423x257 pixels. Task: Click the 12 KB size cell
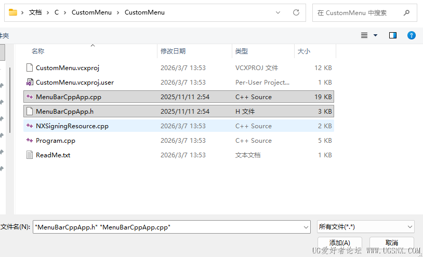323,68
